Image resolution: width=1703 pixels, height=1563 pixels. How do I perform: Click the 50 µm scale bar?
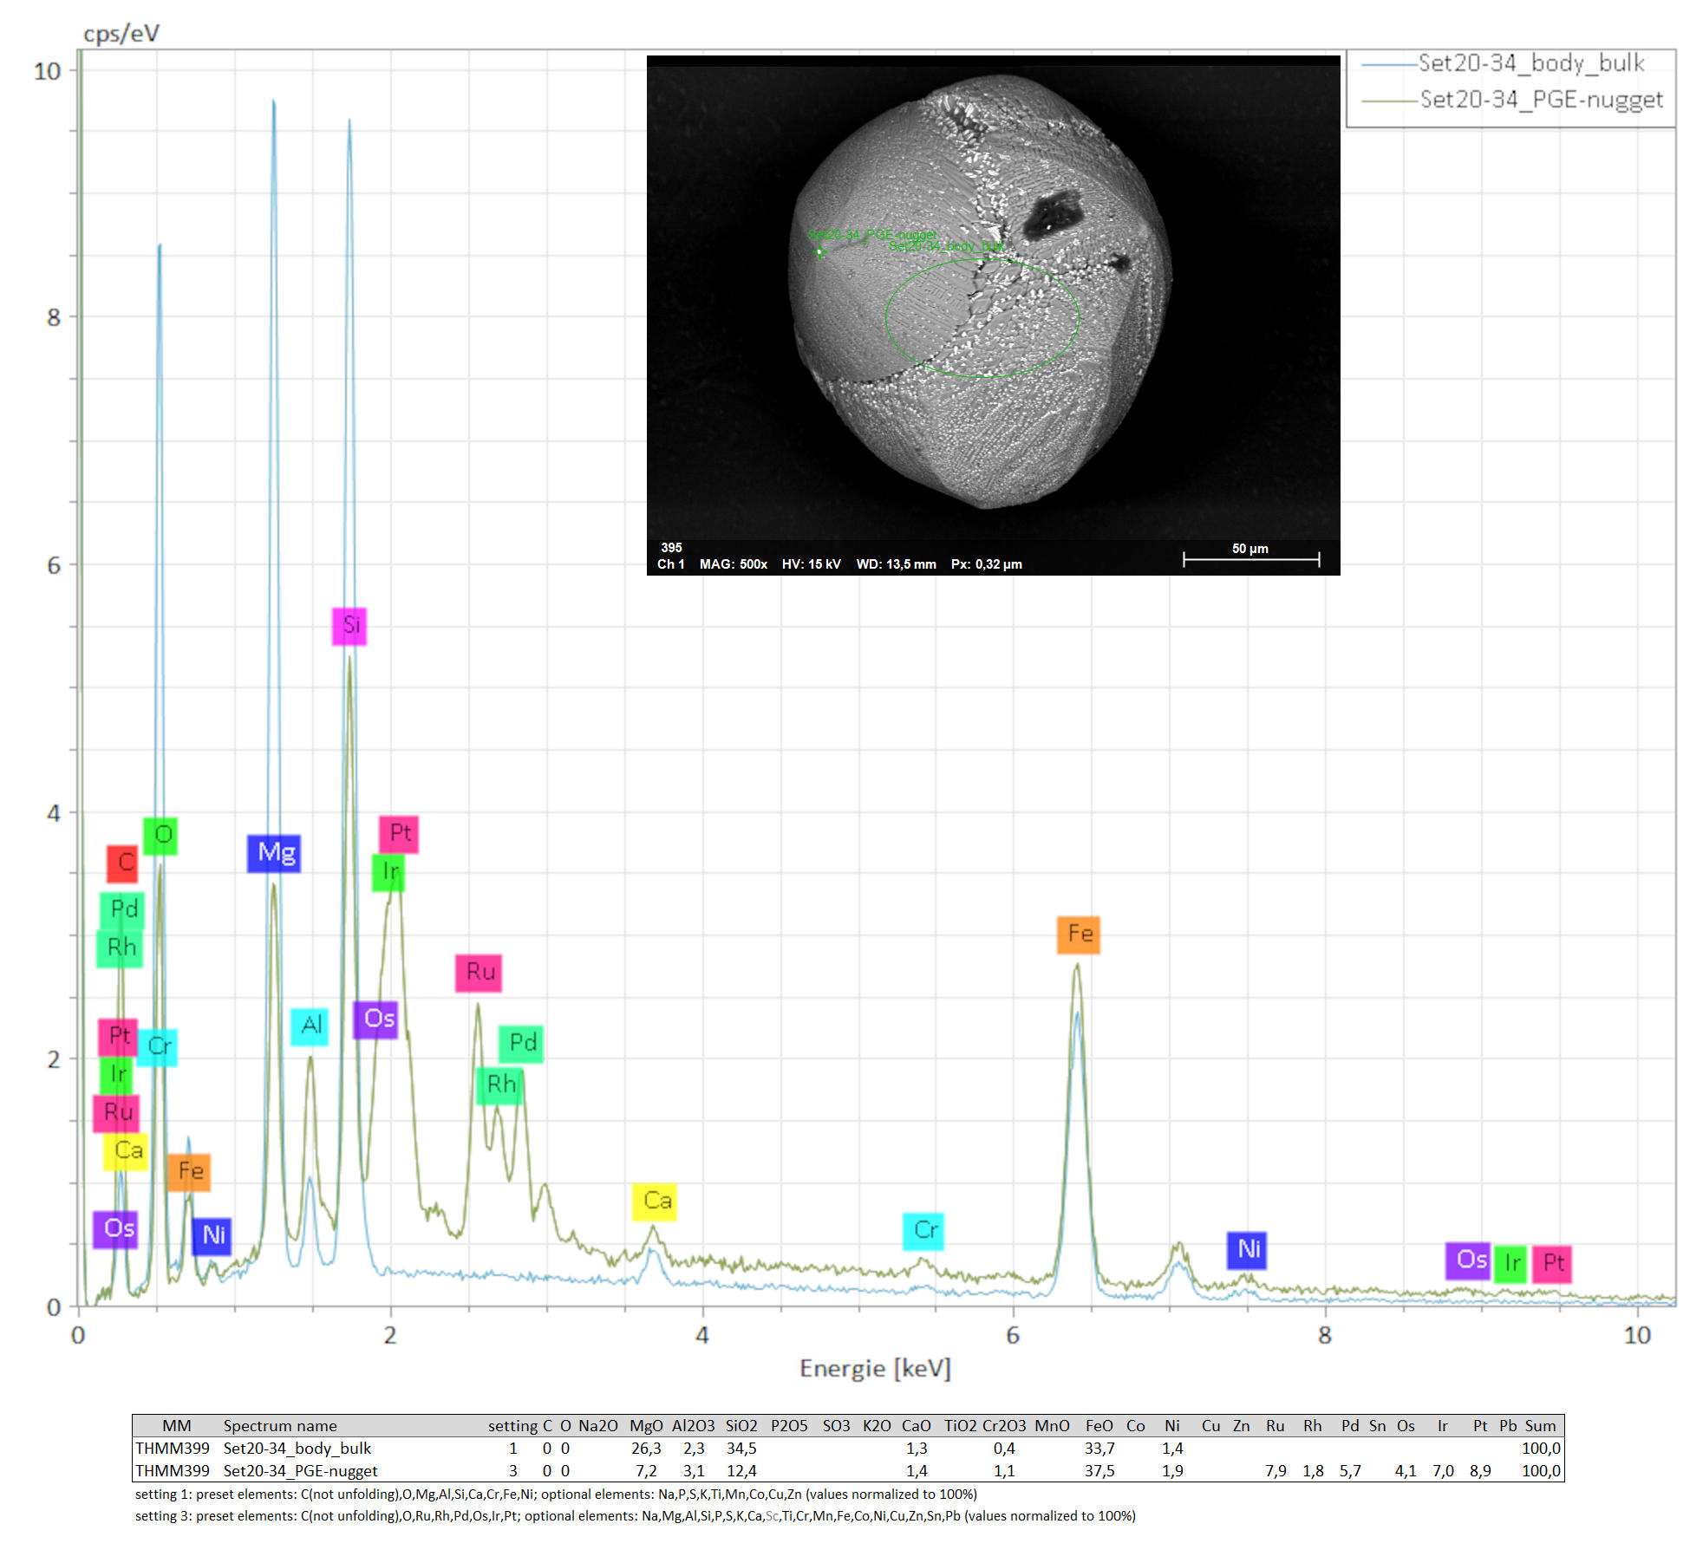[1250, 558]
